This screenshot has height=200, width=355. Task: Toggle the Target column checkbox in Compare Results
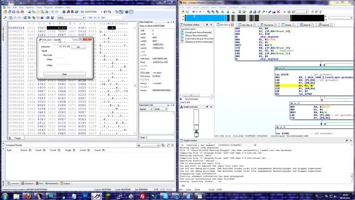[74, 150]
